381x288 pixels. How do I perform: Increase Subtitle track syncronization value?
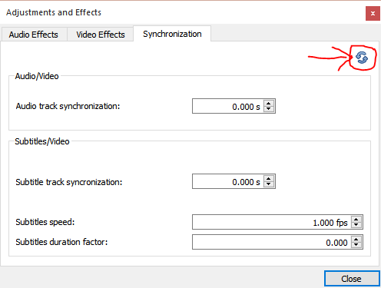pos(269,179)
